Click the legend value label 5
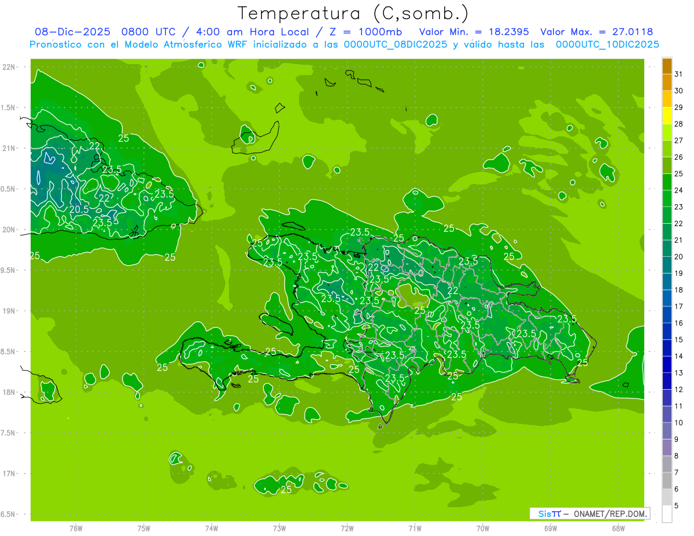Screen dimensions: 694x536 [676, 506]
